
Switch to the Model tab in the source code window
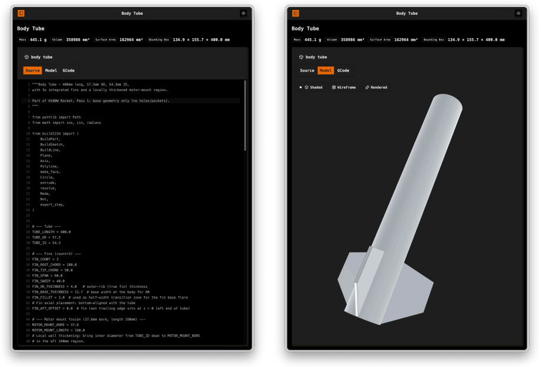(x=51, y=70)
